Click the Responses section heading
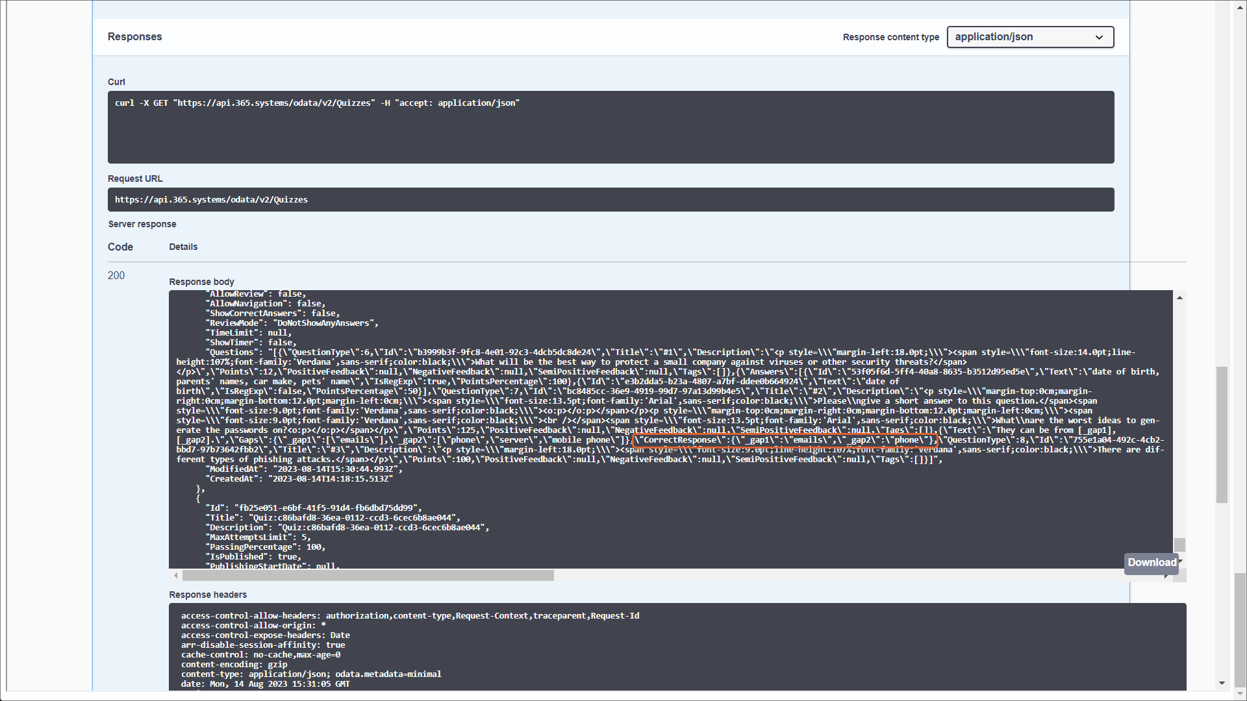The width and height of the screenshot is (1247, 701). pyautogui.click(x=135, y=37)
